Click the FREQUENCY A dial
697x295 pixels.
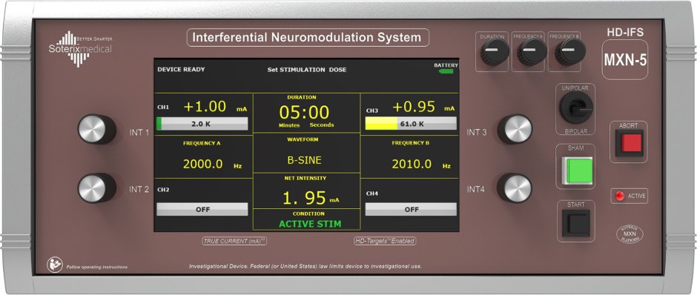530,52
